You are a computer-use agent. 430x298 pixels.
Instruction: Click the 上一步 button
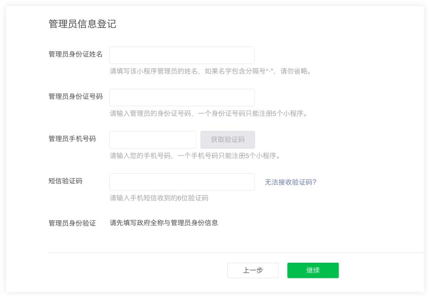(x=253, y=270)
